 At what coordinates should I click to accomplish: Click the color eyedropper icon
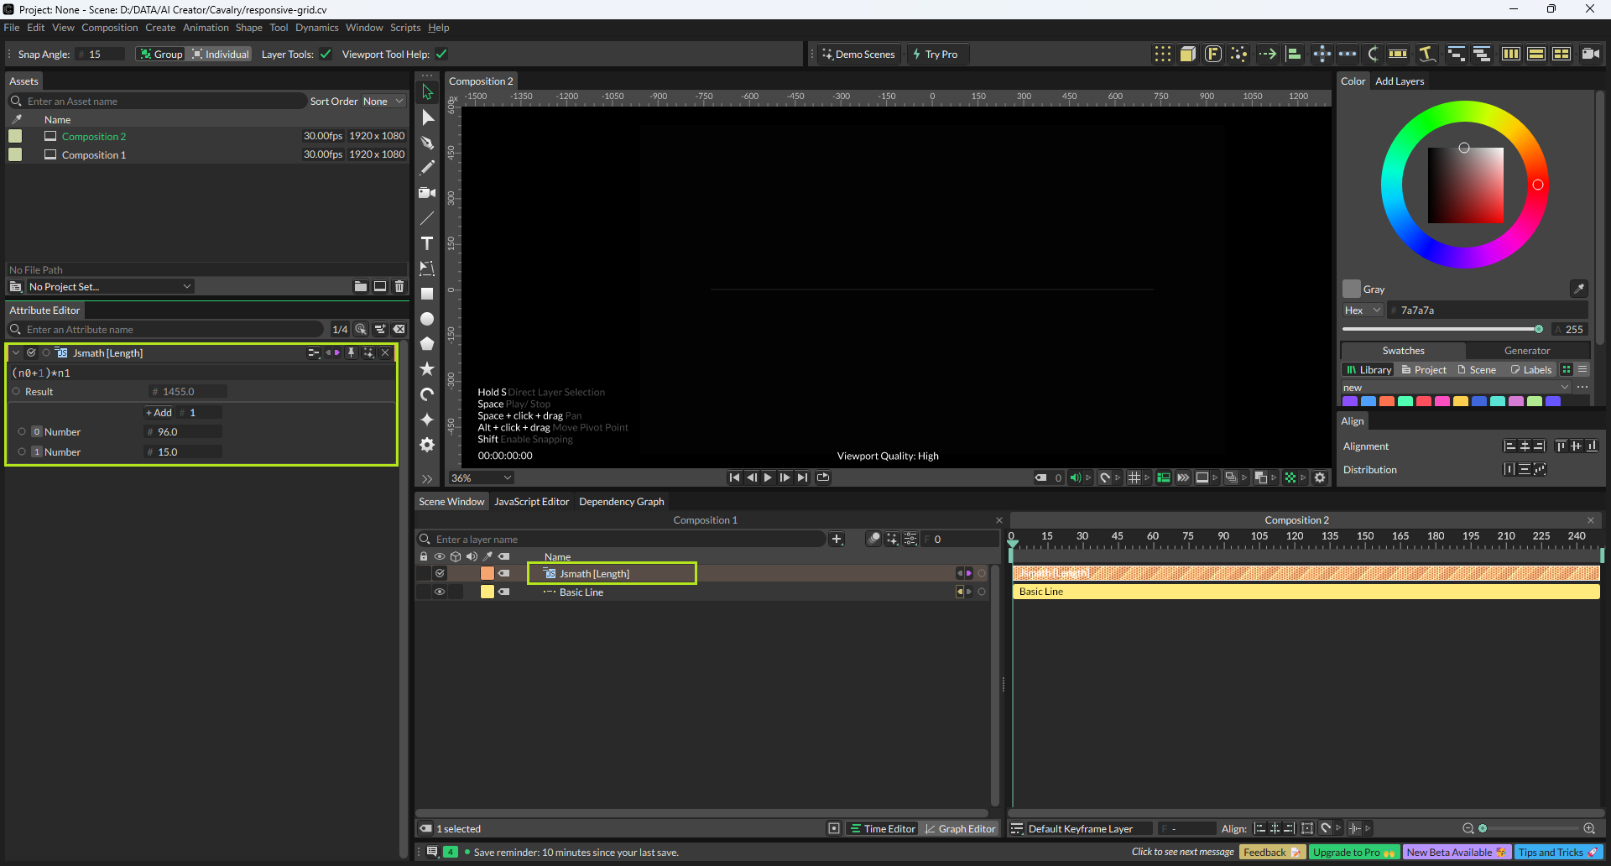[x=1578, y=289]
